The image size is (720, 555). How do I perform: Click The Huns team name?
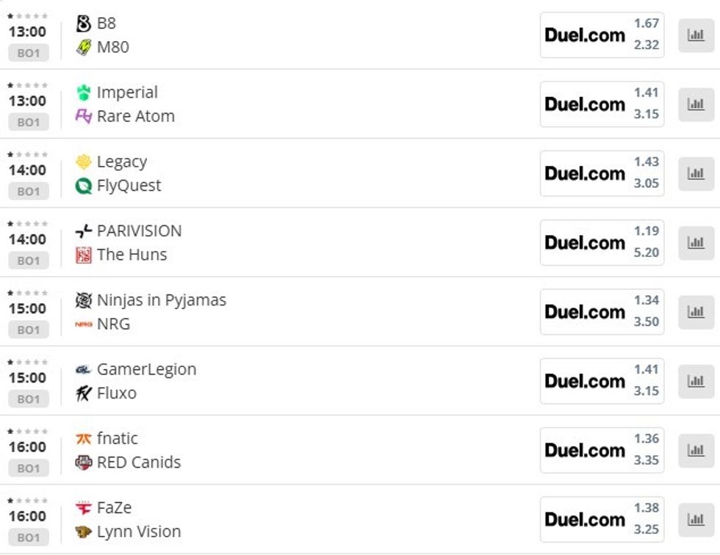click(132, 255)
